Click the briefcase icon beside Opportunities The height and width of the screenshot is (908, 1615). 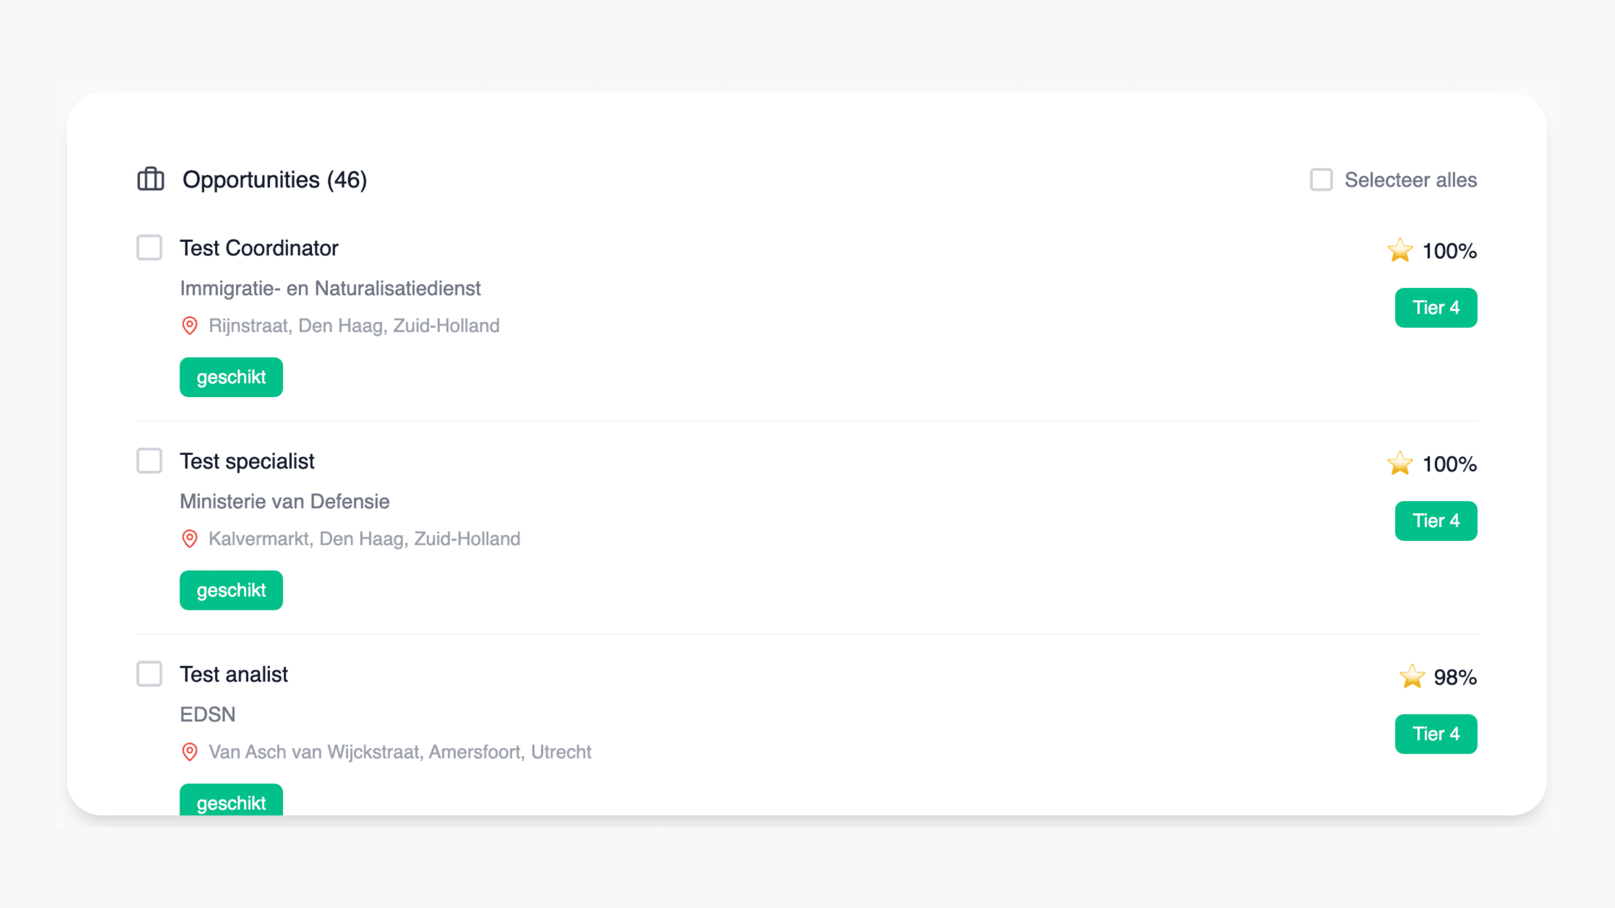point(150,179)
